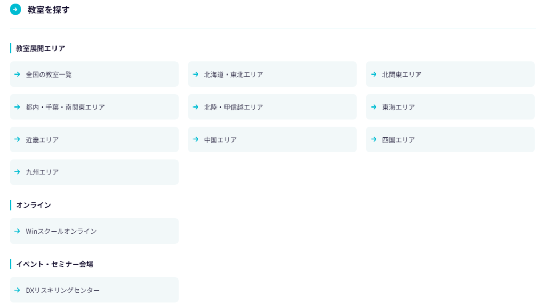This screenshot has width=546, height=304.
Task: Click the circled arrow icon beside 教室を探す
Action: (15, 10)
